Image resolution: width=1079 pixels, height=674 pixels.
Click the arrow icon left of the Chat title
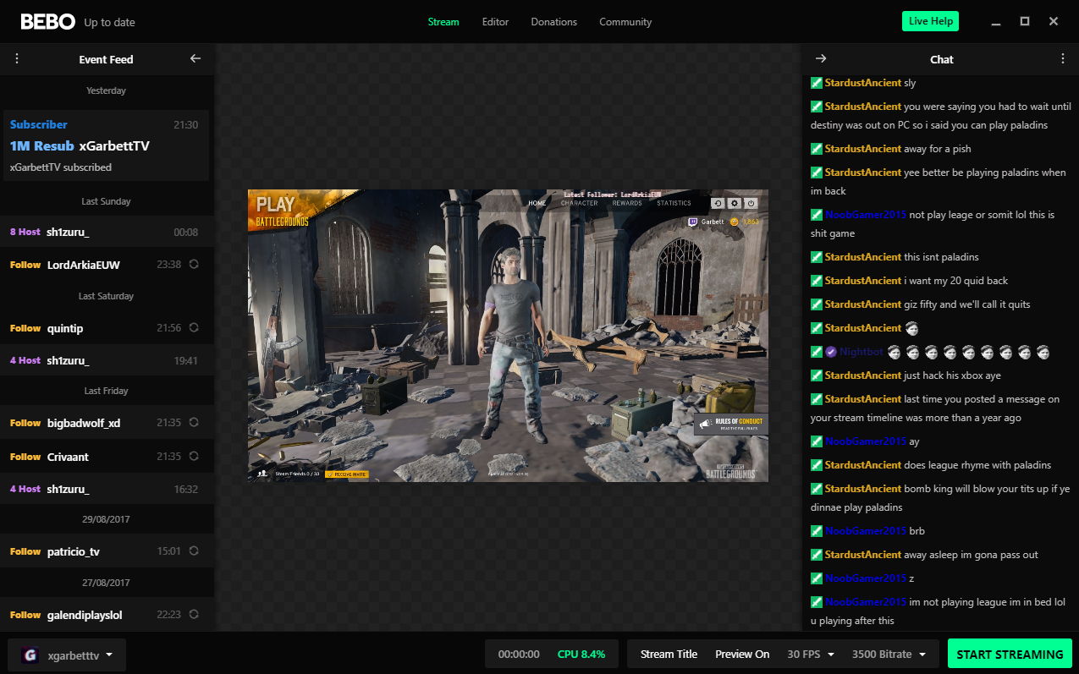[821, 59]
